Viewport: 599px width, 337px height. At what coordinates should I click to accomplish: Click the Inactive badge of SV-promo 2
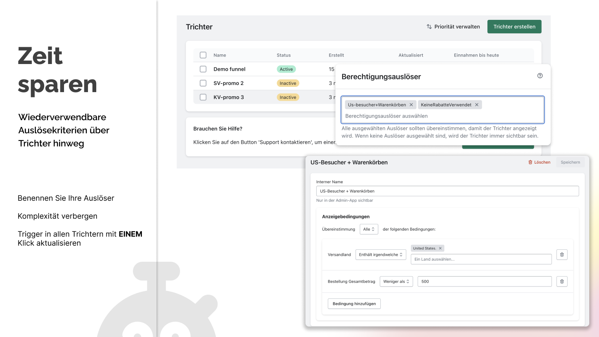288,83
